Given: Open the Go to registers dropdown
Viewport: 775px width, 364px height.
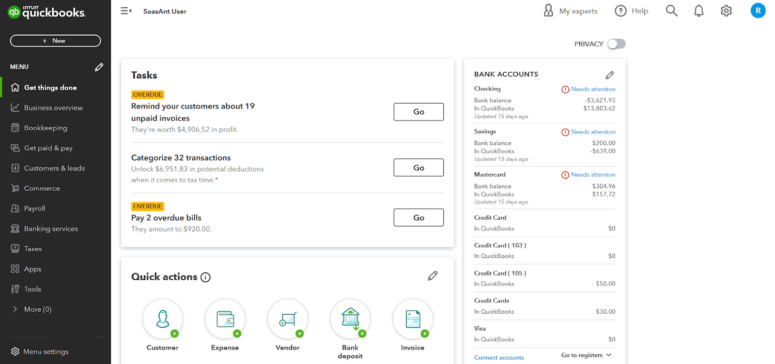Looking at the screenshot, I should [586, 355].
